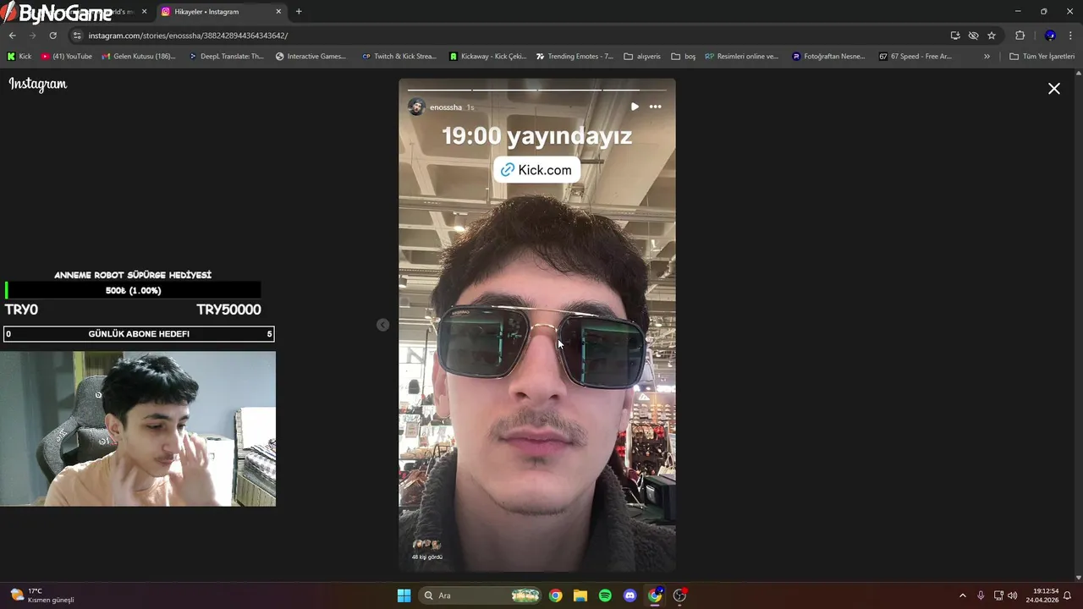Open the story viewers list (48 kişi gördü)
Screen dimensions: 1083x609
(426, 550)
